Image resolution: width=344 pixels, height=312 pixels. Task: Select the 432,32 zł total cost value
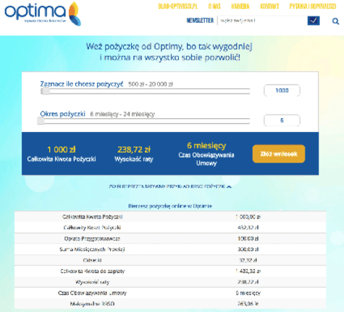(248, 227)
